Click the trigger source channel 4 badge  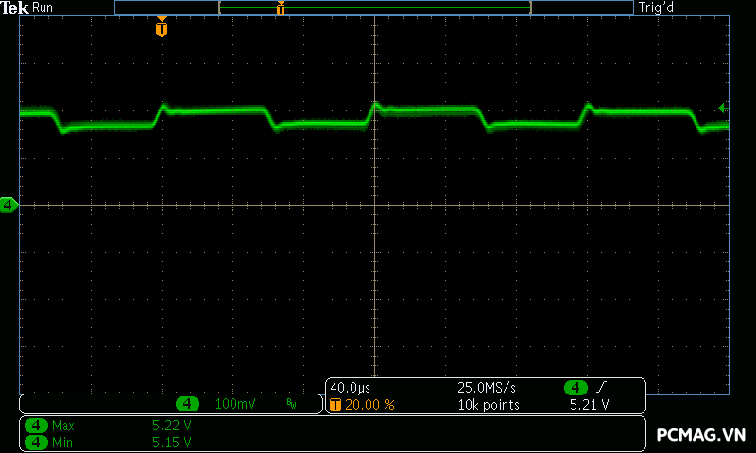coord(576,388)
